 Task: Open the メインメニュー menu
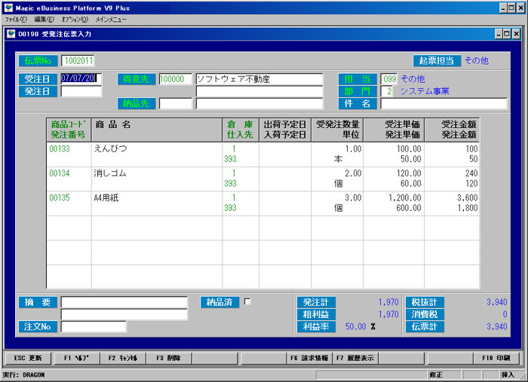tap(111, 20)
